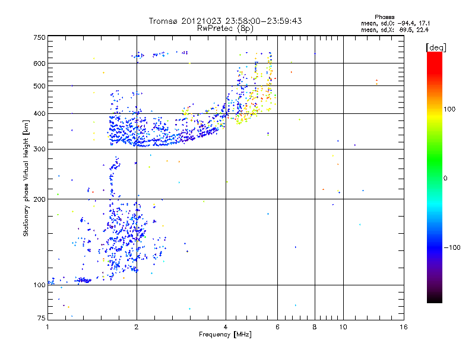This screenshot has width=475, height=356.
Task: Click the x-axis tick label '6'
Action: 277,327
